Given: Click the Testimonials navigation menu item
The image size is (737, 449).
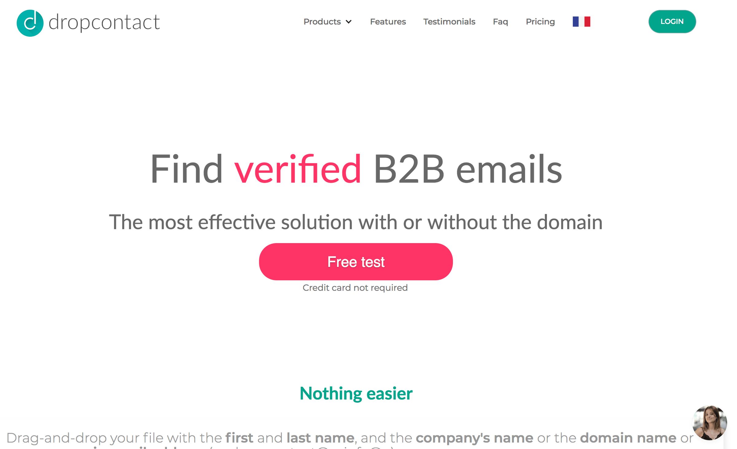Looking at the screenshot, I should click(450, 21).
